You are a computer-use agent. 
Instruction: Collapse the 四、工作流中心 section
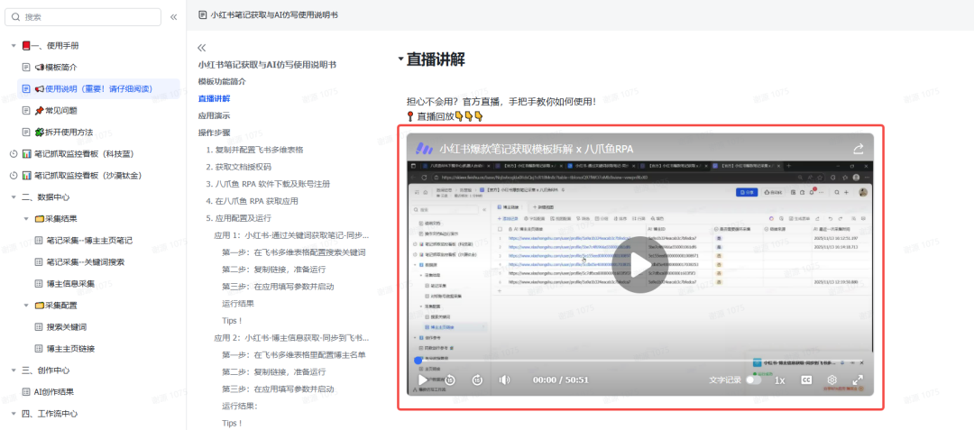(x=14, y=414)
